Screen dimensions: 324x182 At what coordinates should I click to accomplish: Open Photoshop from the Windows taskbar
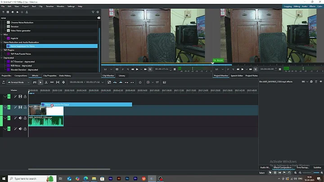127,179
